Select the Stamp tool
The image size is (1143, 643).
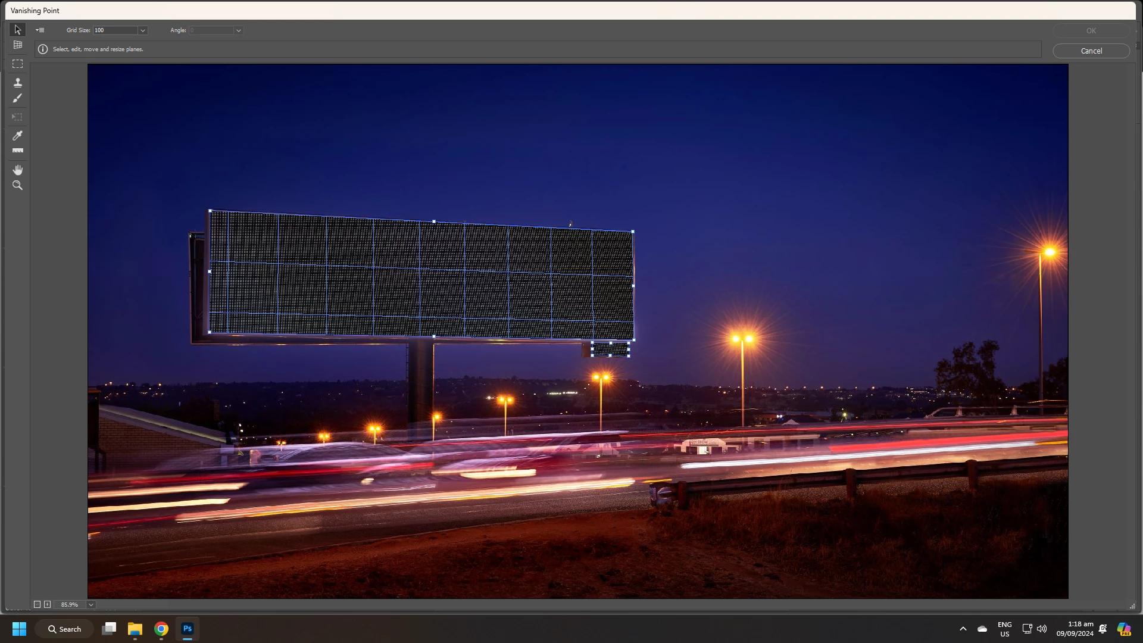tap(17, 83)
